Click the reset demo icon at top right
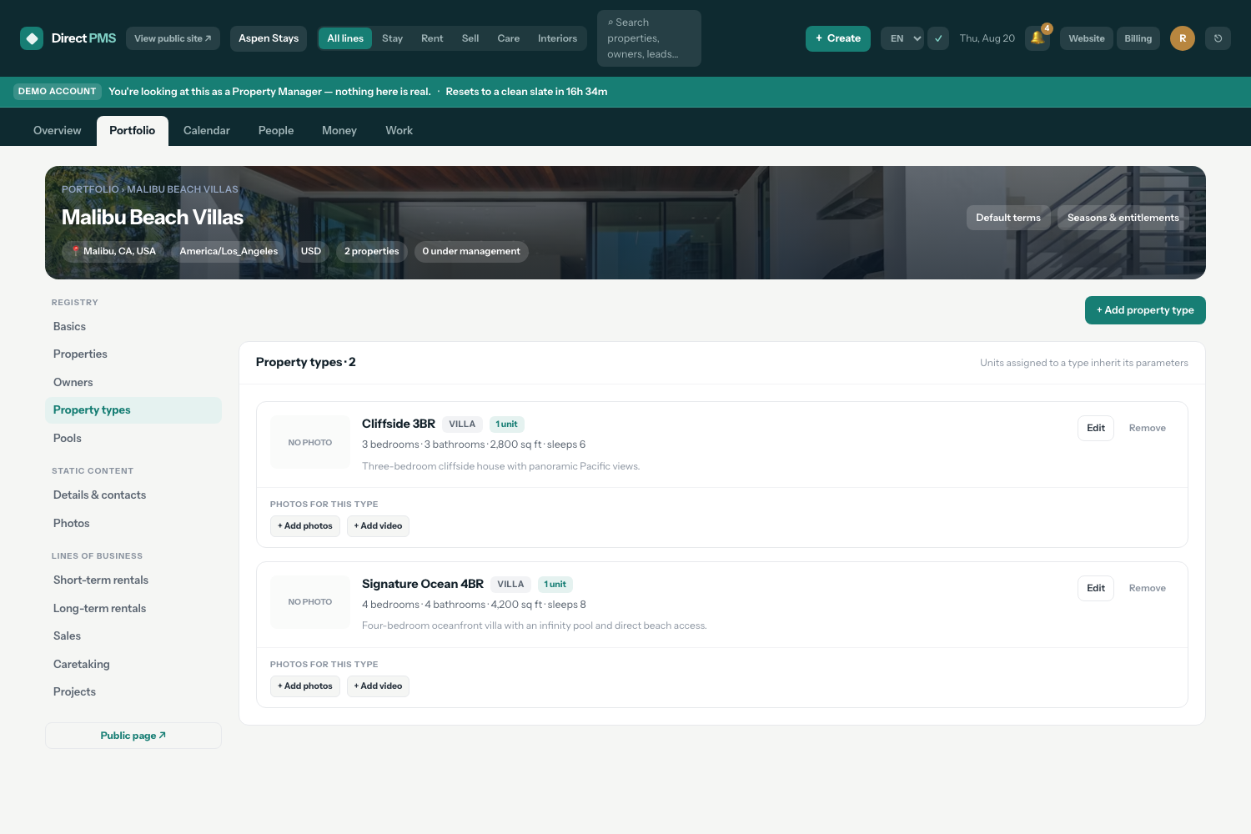The height and width of the screenshot is (834, 1251). 1218,38
